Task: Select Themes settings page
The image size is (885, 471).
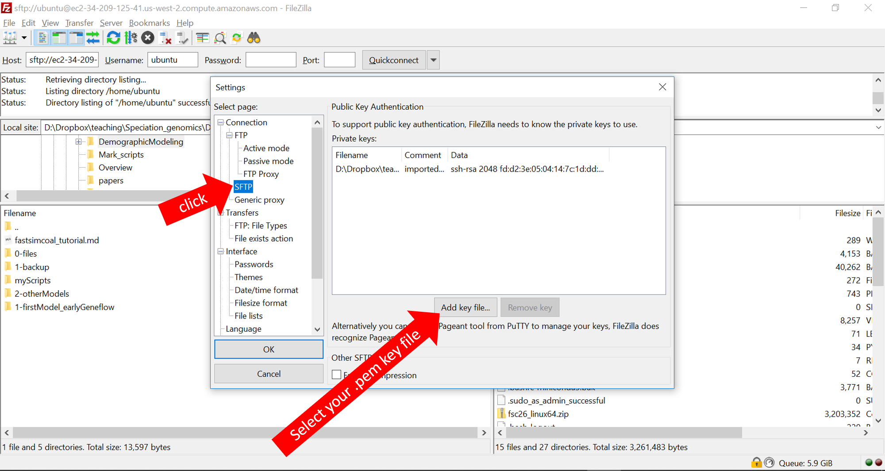Action: (x=249, y=277)
